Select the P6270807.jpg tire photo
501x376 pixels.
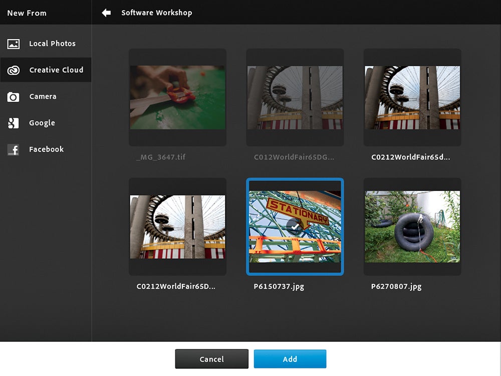coord(412,227)
